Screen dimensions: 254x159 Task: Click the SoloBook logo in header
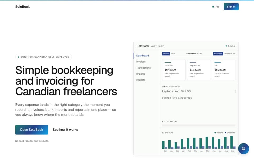(x=22, y=7)
